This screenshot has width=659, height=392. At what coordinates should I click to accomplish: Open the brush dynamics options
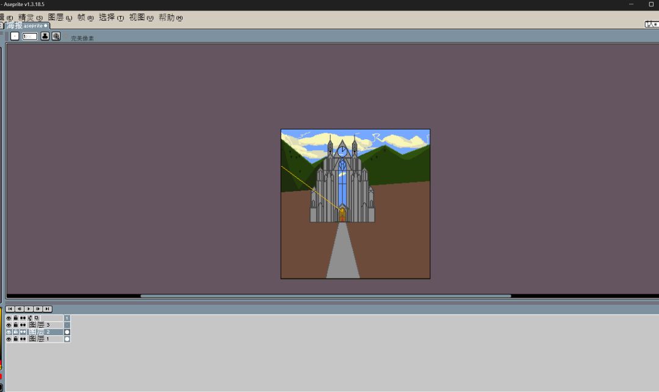56,36
